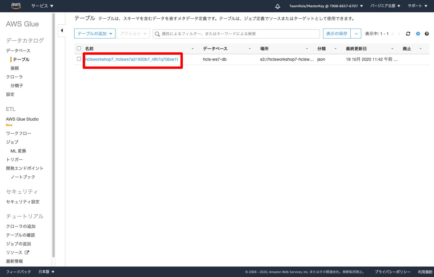Open 利用規約 footer link
The image size is (434, 277).
coord(425,272)
